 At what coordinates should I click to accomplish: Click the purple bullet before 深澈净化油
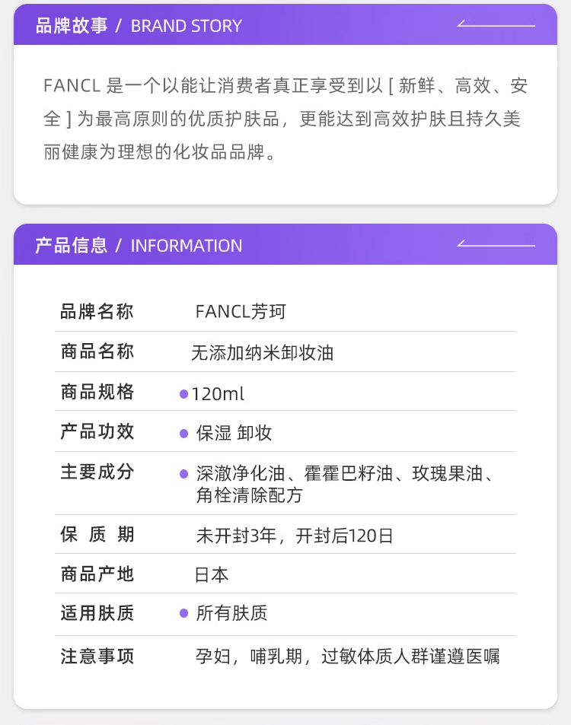[x=183, y=474]
